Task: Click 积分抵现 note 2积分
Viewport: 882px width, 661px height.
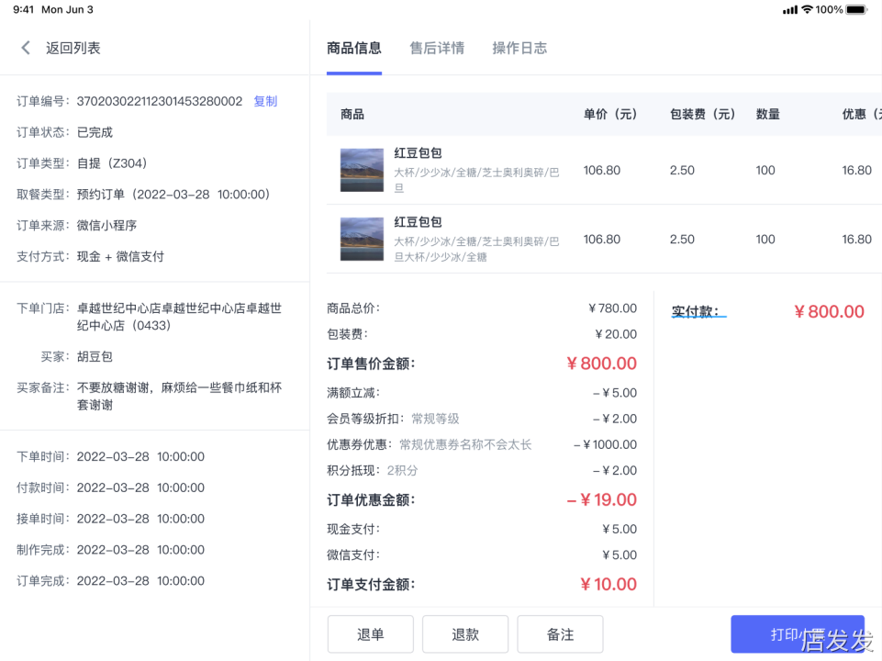Action: click(402, 470)
